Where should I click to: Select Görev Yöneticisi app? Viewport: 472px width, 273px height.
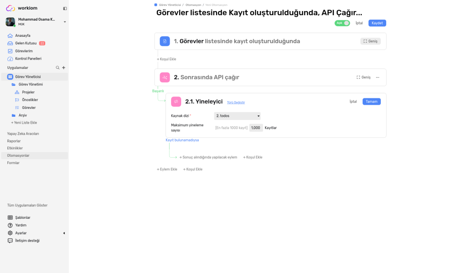point(35,77)
